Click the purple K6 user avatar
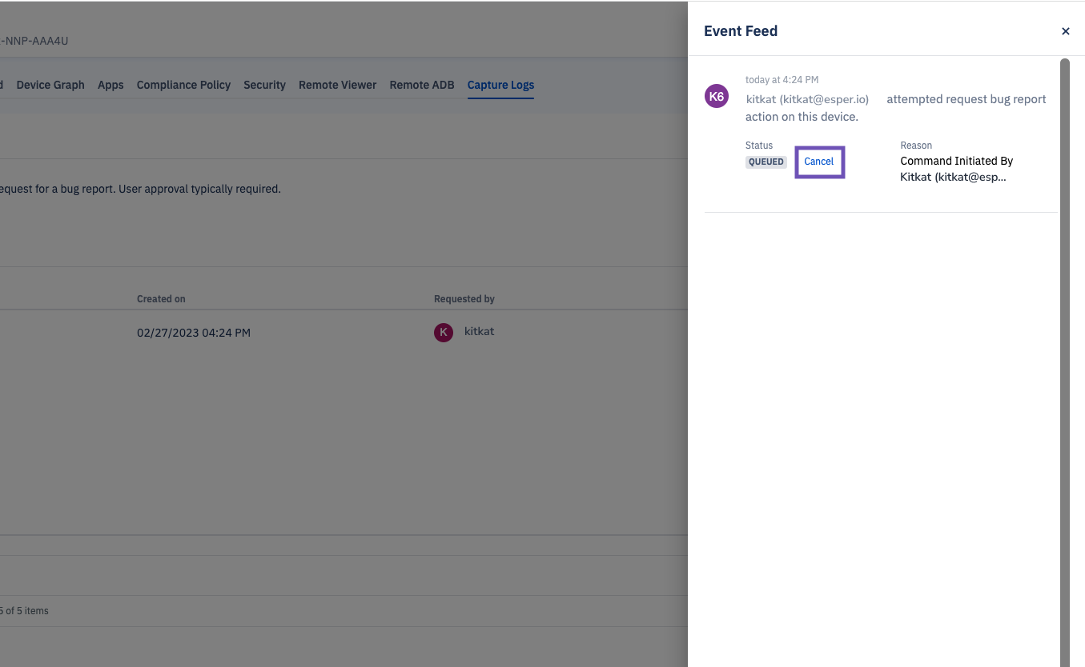The image size is (1085, 667). 716,97
